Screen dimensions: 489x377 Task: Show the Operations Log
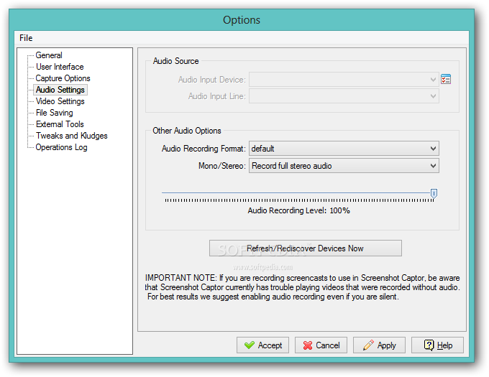(x=61, y=147)
